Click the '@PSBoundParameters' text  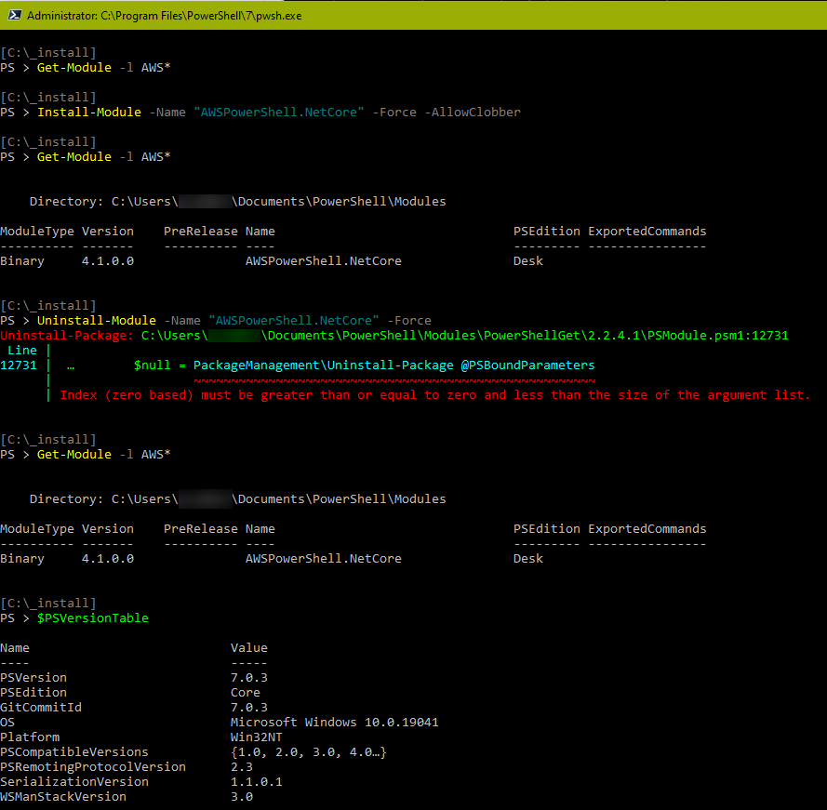click(527, 365)
